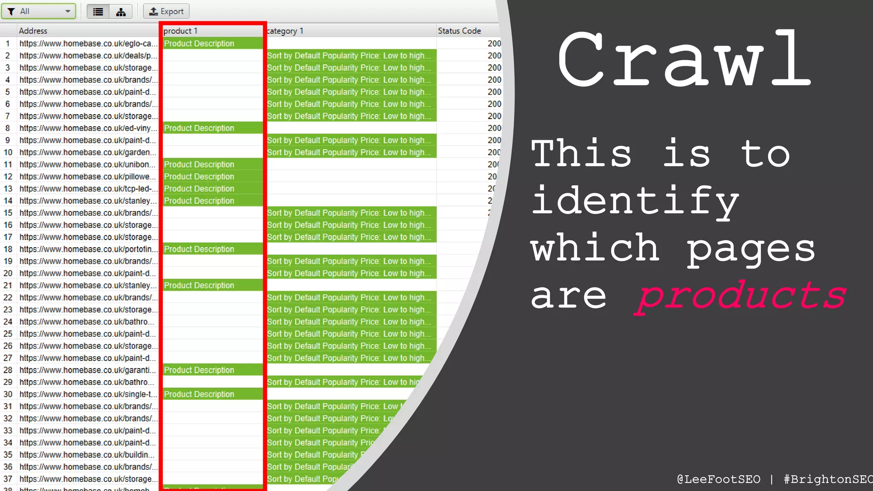Click the Sort by Default cell in row 2
873x491 pixels.
pos(351,55)
